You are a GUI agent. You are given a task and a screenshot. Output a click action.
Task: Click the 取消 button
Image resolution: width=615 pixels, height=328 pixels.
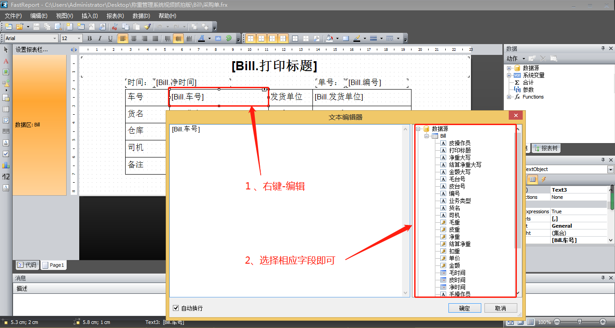500,308
